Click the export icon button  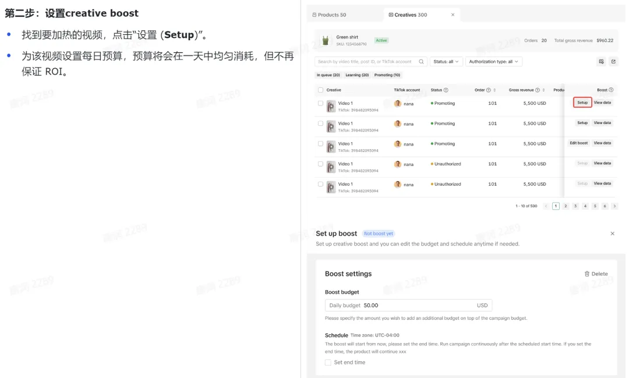tap(613, 62)
